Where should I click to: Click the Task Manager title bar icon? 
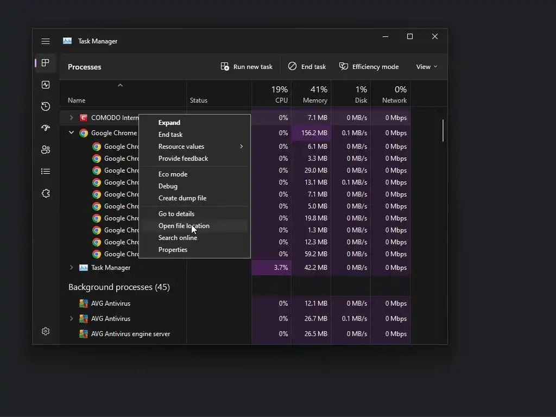coord(67,41)
